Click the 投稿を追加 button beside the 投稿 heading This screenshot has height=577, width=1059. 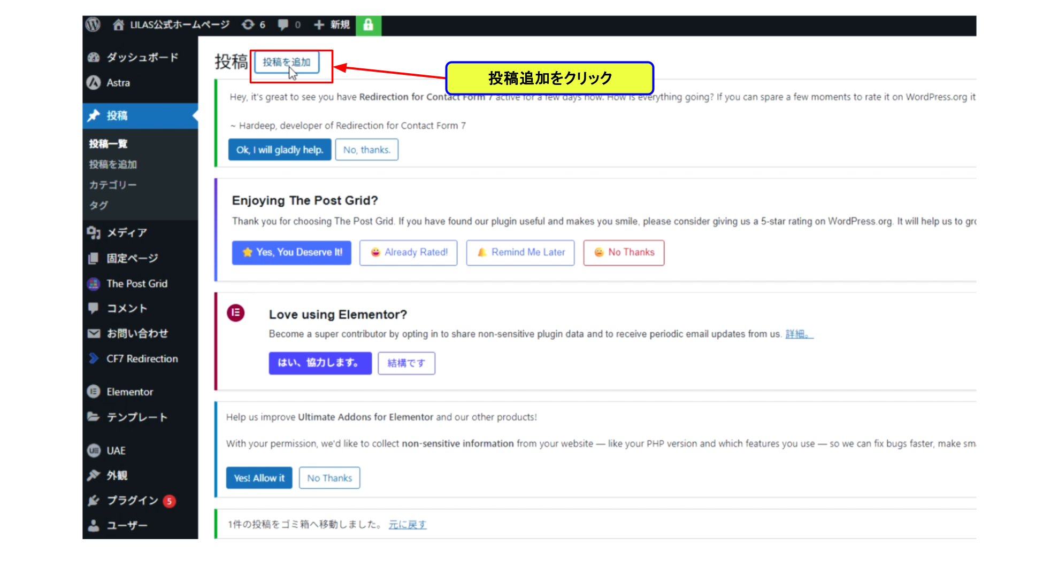(287, 62)
